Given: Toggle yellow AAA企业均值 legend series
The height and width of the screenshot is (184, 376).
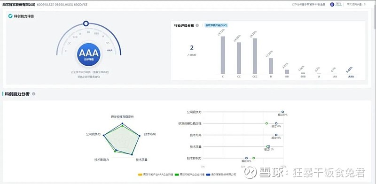Looking at the screenshot, I should point(156,175).
